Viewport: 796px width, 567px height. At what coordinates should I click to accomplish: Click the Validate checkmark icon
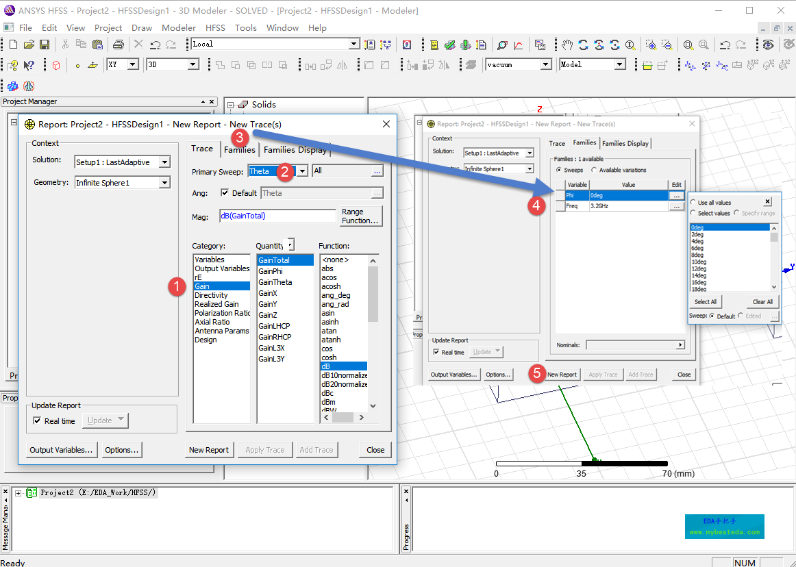click(449, 45)
